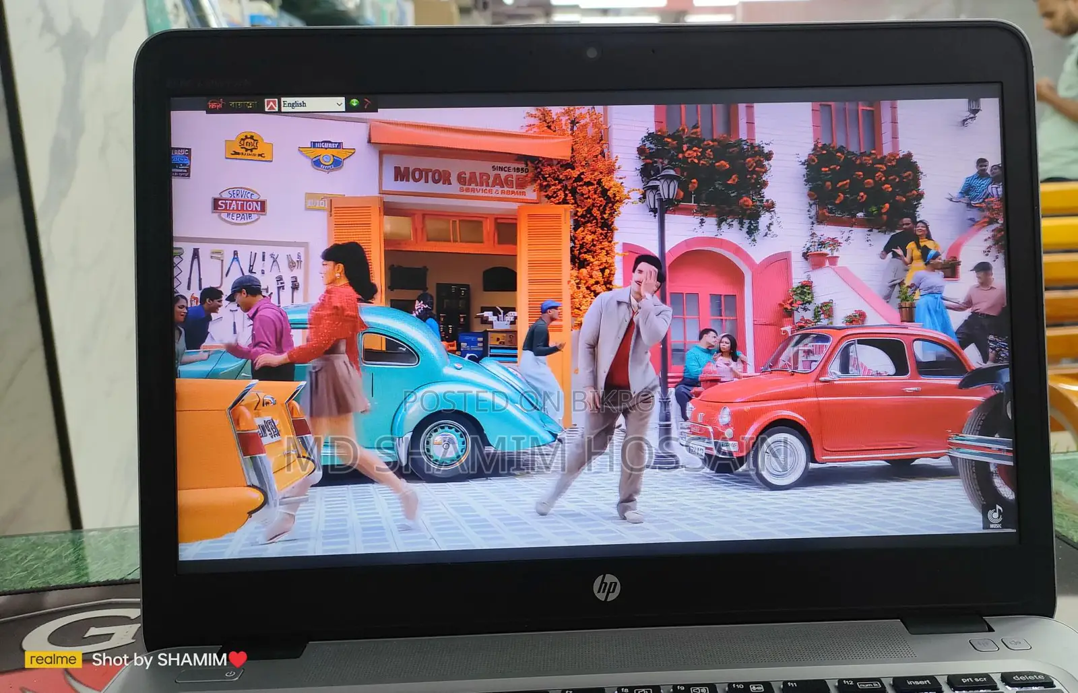Image resolution: width=1078 pixels, height=693 pixels.
Task: Open the English keyboard layout dropdown
Action: point(313,104)
